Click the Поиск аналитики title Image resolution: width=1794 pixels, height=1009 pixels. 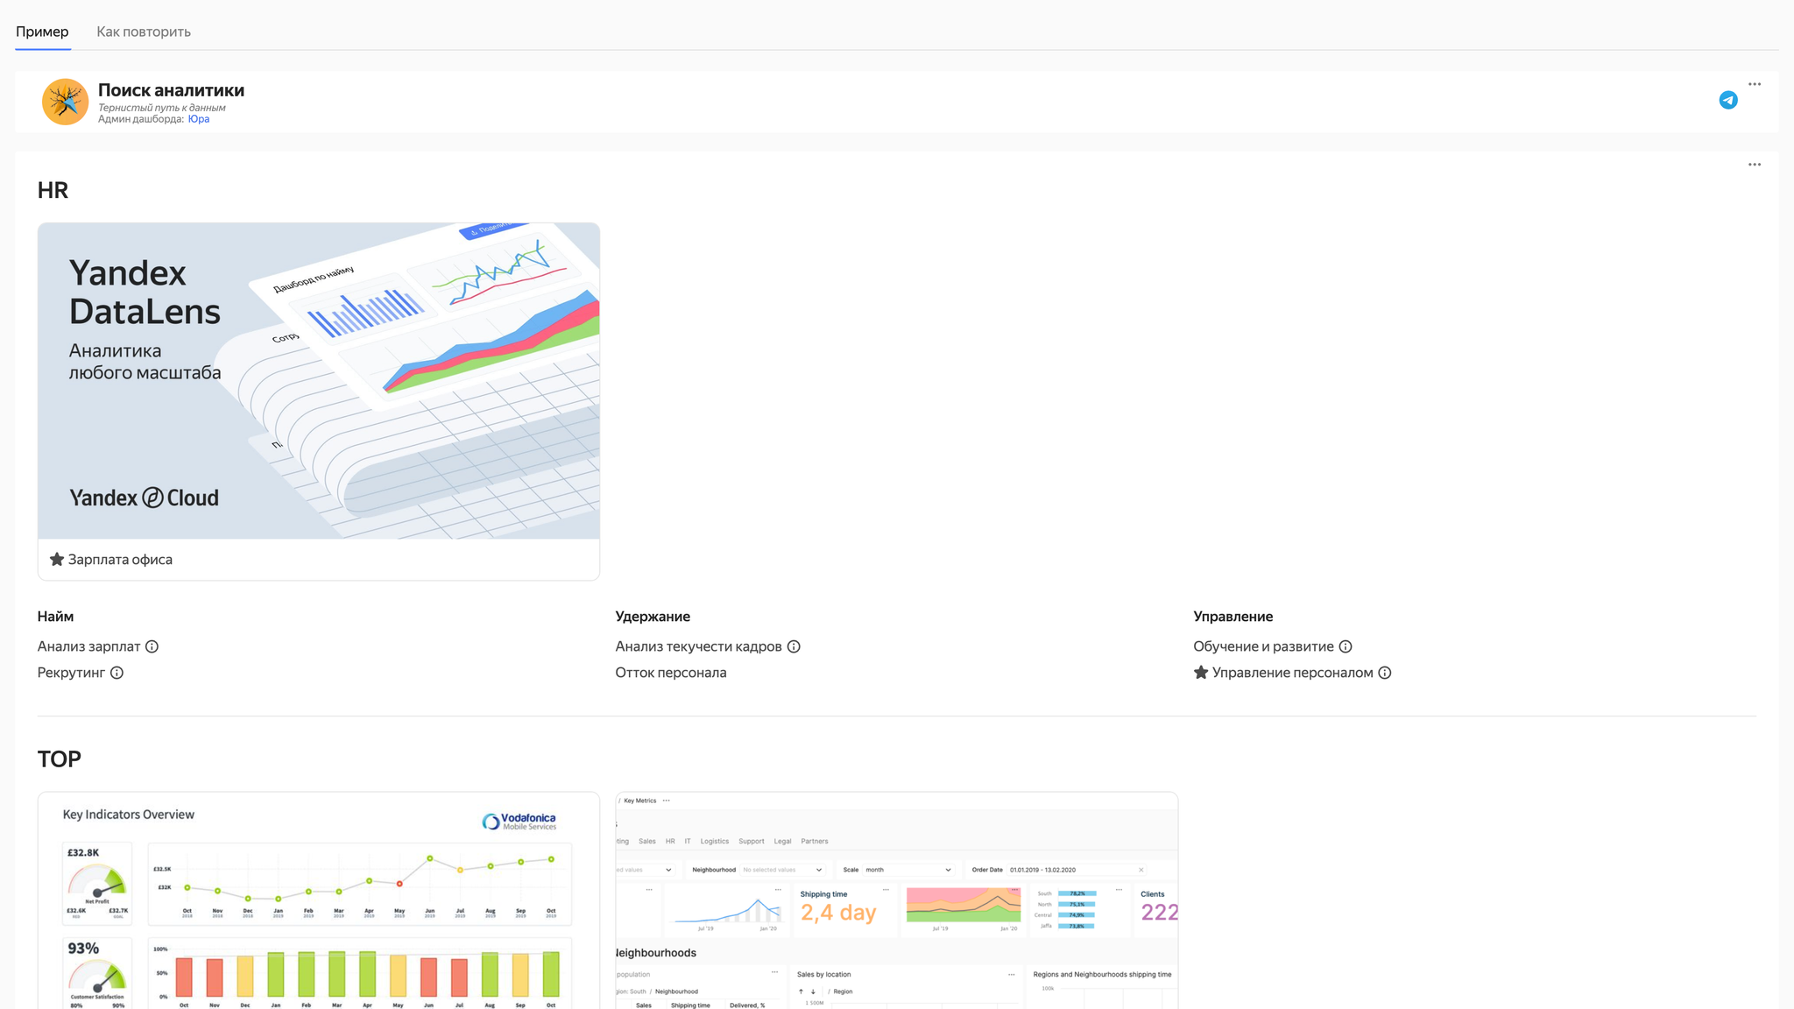(x=171, y=90)
